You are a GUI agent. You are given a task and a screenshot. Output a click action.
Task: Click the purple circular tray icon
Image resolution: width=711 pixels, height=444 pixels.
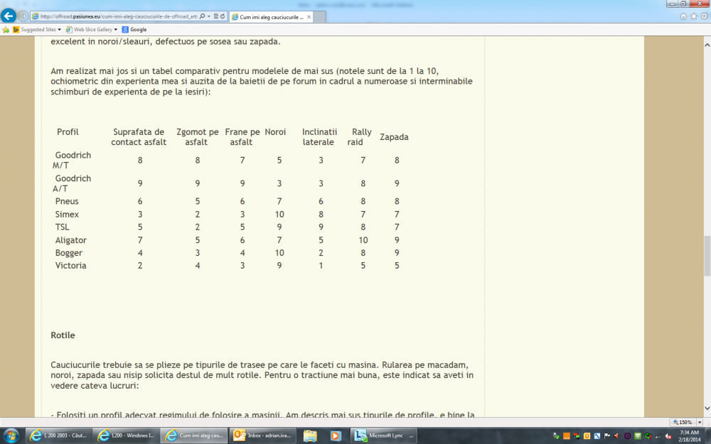coord(627,436)
